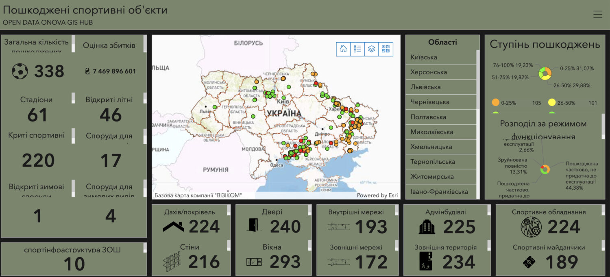This screenshot has width=610, height=277.
Task: Click the map Home default extent button
Action: pos(343,49)
